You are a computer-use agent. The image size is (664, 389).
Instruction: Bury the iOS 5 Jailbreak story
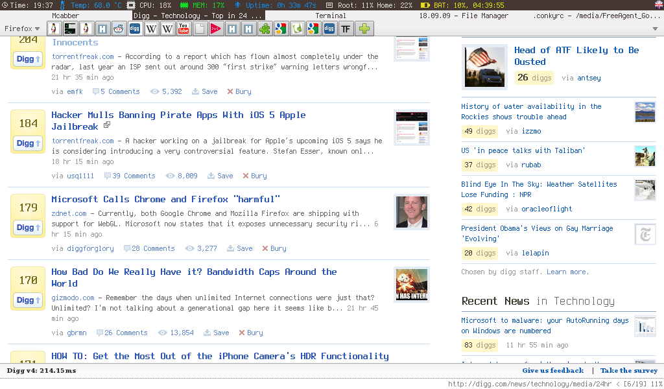[255, 176]
